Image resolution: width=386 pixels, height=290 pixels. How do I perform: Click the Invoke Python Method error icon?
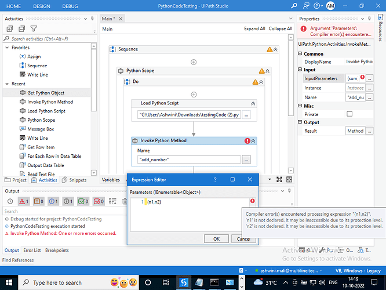pos(247,141)
